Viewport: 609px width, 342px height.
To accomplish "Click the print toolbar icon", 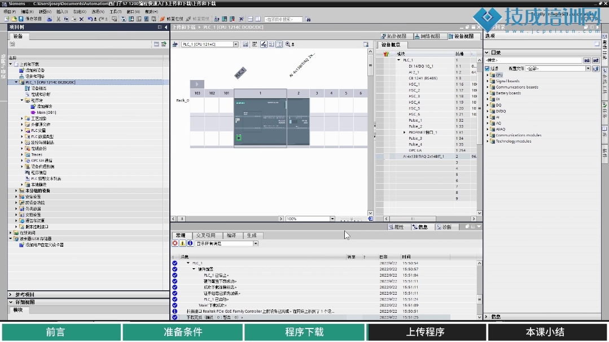I will click(x=49, y=19).
